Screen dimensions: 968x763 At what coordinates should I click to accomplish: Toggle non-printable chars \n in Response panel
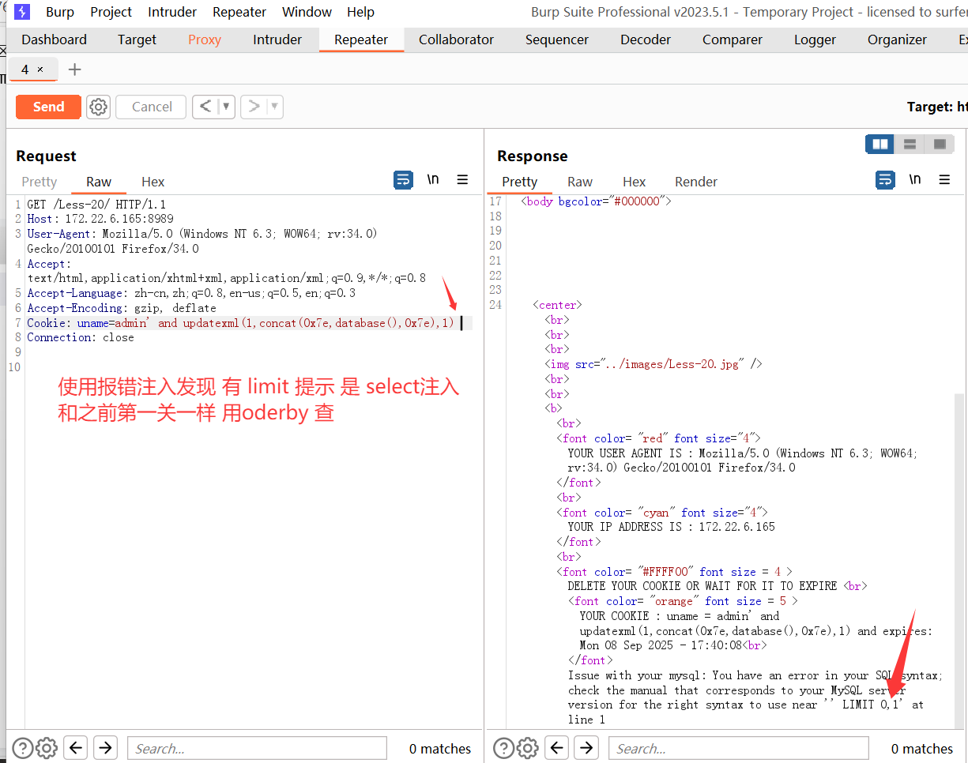pos(915,180)
